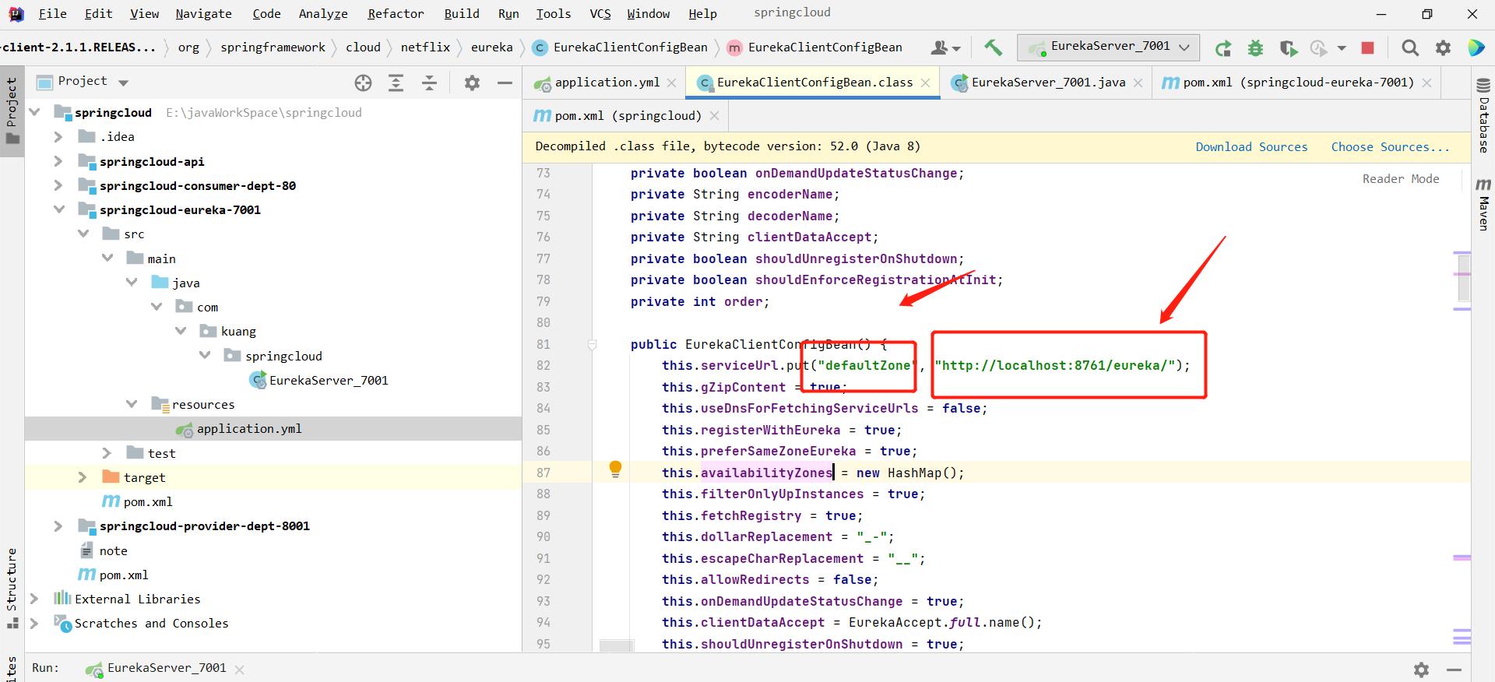Open the File menu
Image resolution: width=1495 pixels, height=682 pixels.
pyautogui.click(x=52, y=13)
